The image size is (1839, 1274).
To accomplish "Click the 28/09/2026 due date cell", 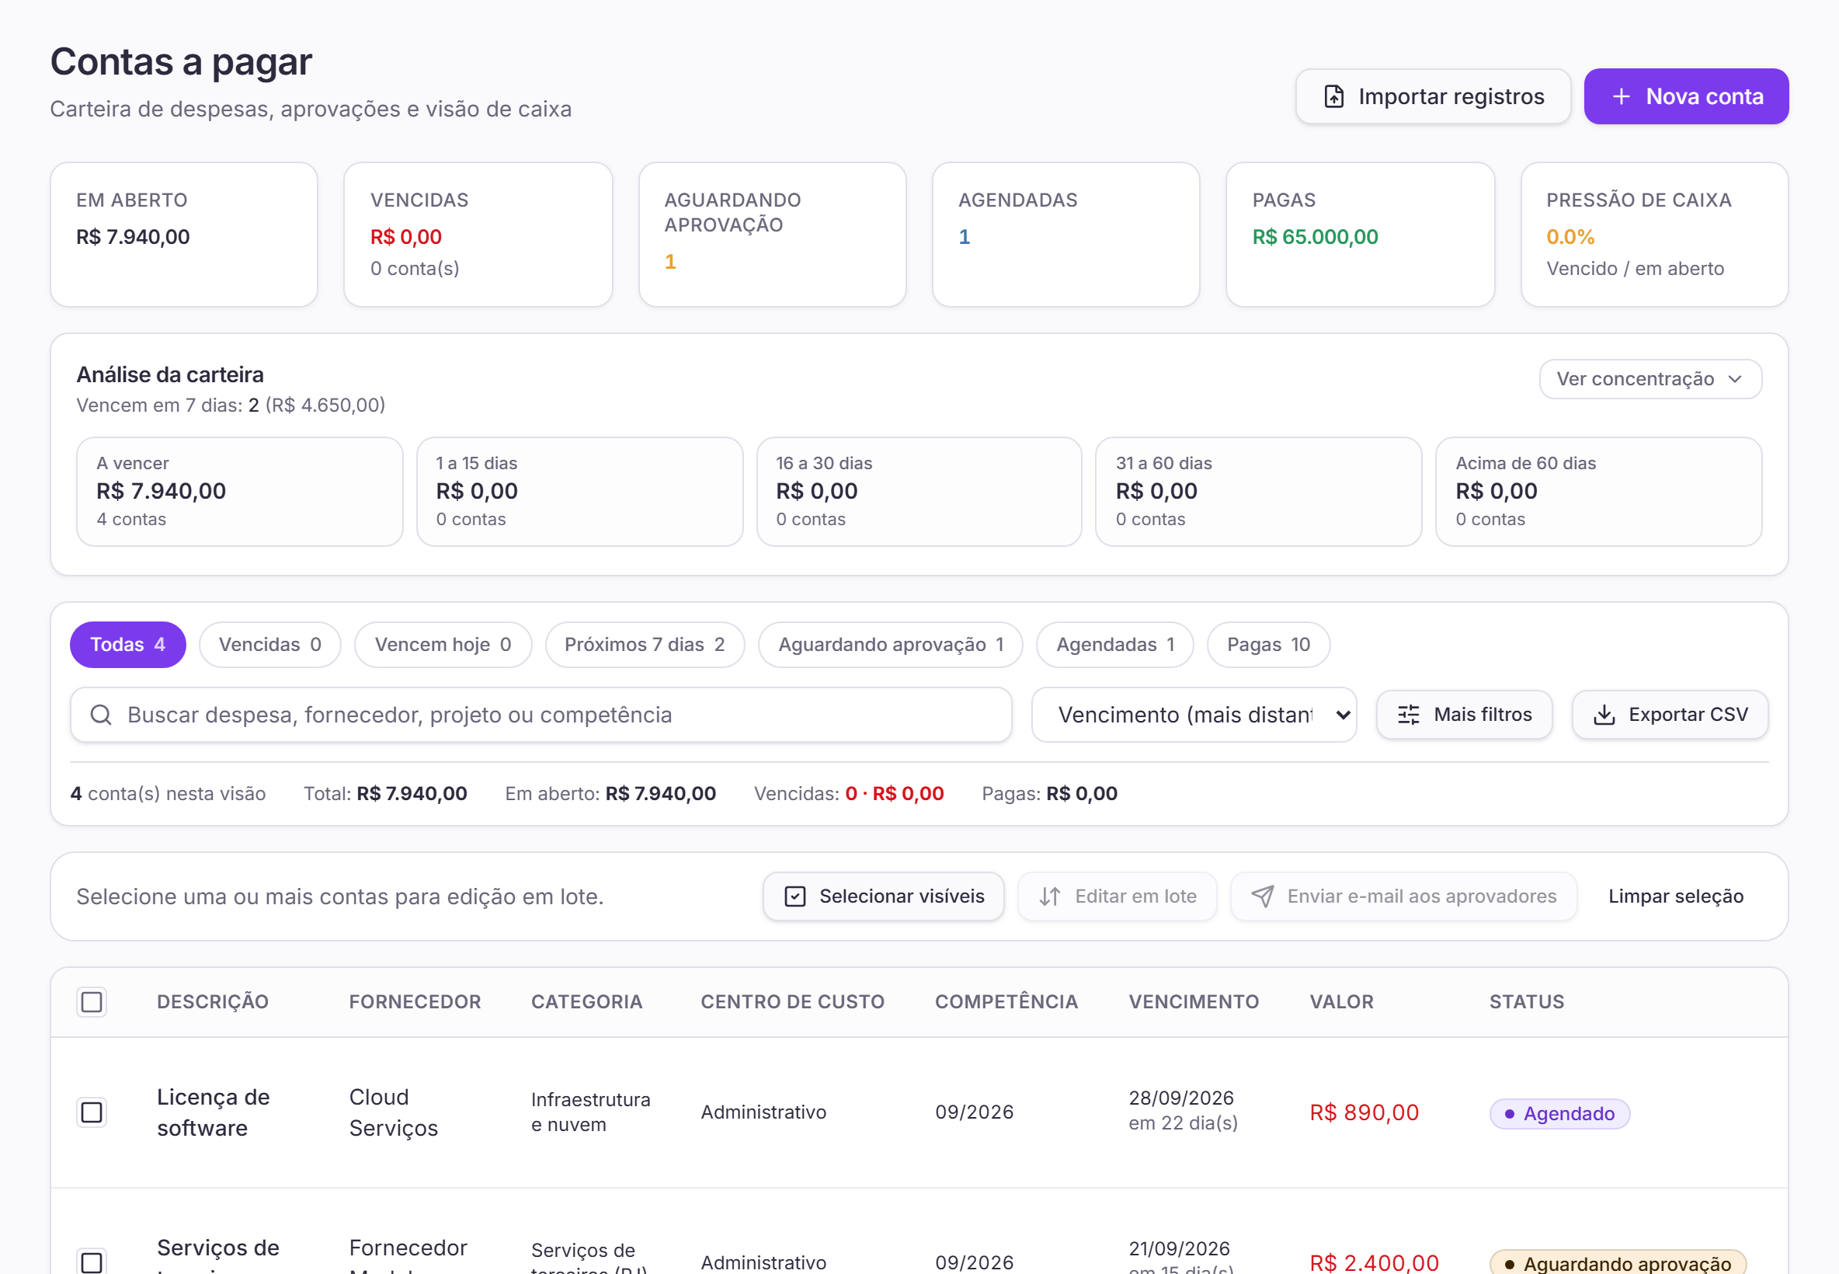I will [1180, 1098].
